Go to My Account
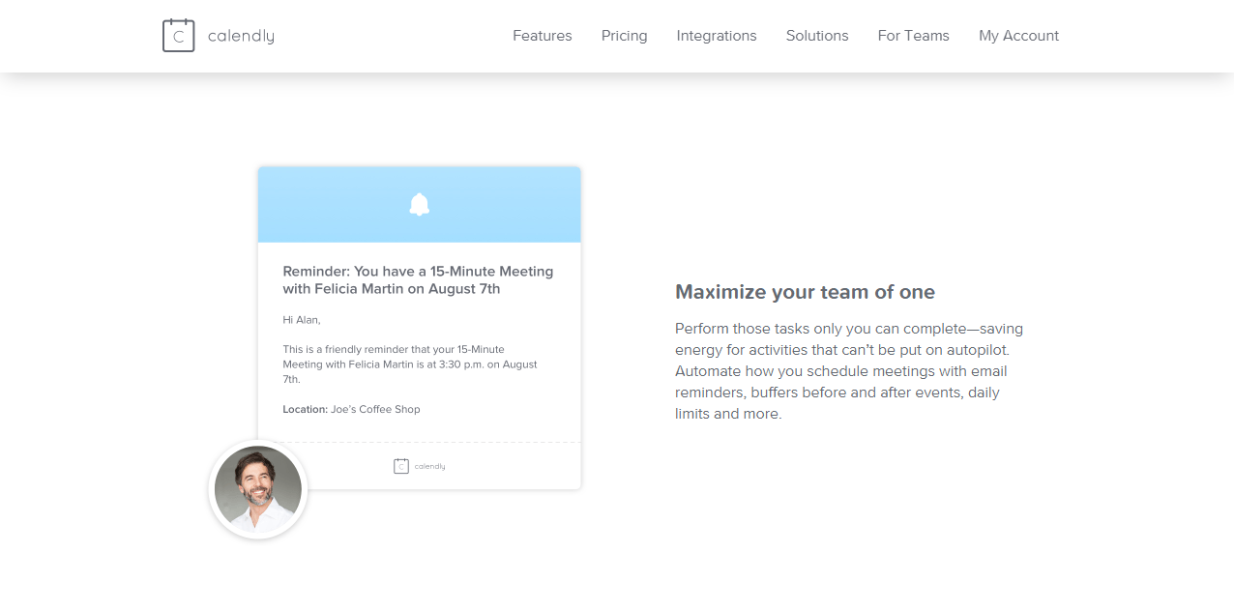Viewport: 1234px width, 611px height. click(1018, 36)
